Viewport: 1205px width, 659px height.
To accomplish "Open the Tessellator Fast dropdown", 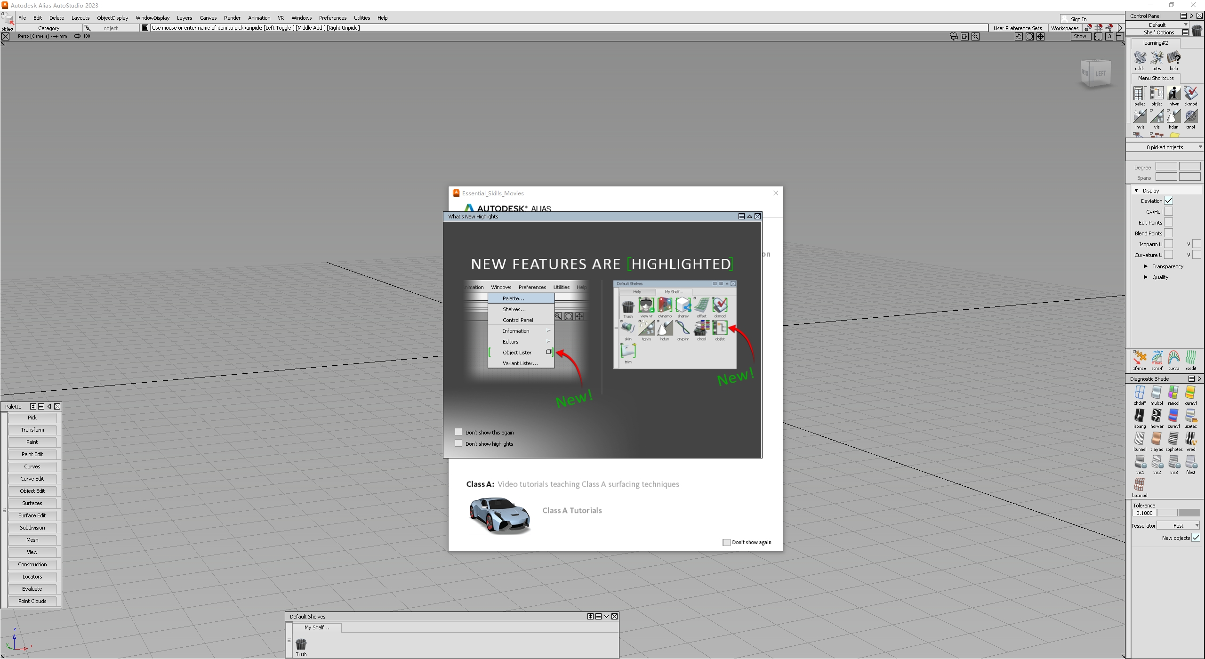I will [x=1178, y=526].
